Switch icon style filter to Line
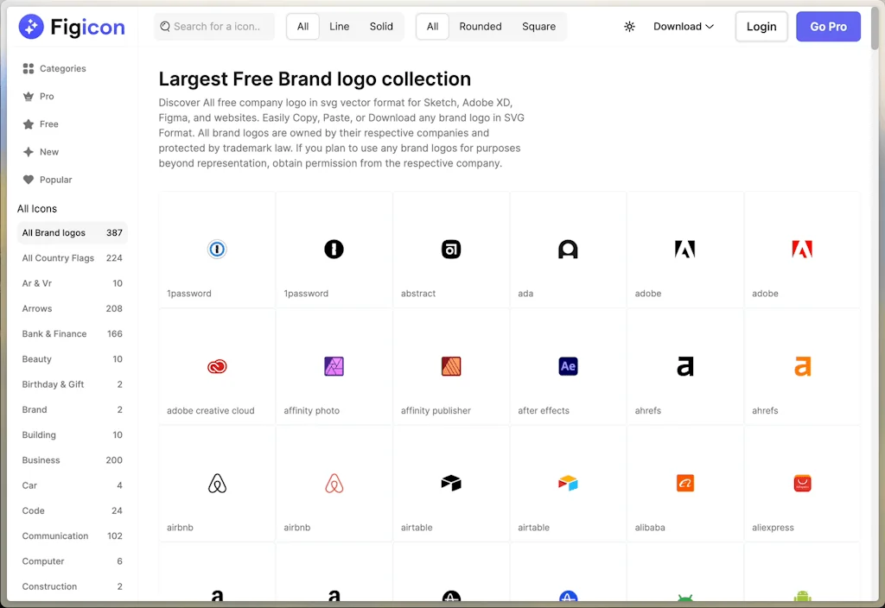This screenshot has height=608, width=885. pos(340,27)
